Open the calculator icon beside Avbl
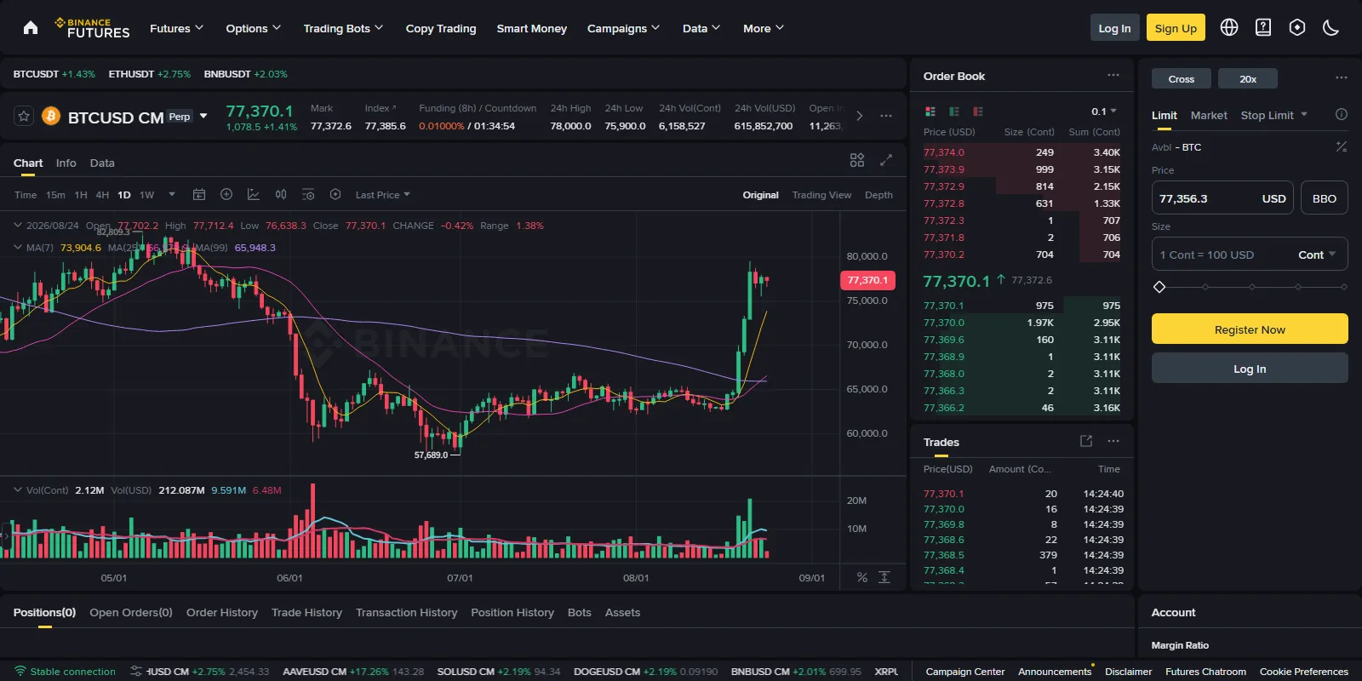Image resolution: width=1362 pixels, height=681 pixels. click(x=1342, y=147)
